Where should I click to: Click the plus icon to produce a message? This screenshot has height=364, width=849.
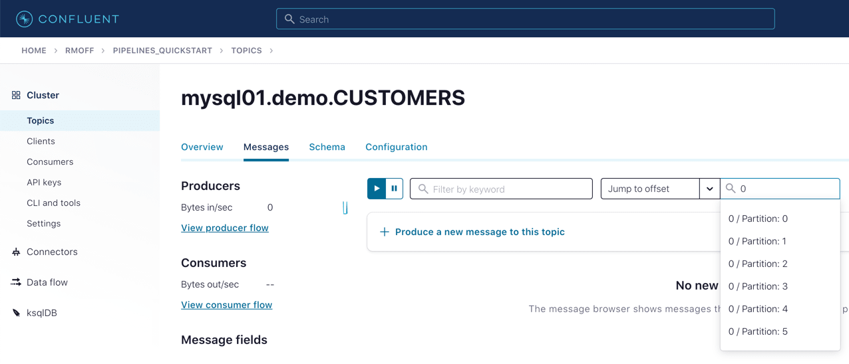click(x=385, y=232)
